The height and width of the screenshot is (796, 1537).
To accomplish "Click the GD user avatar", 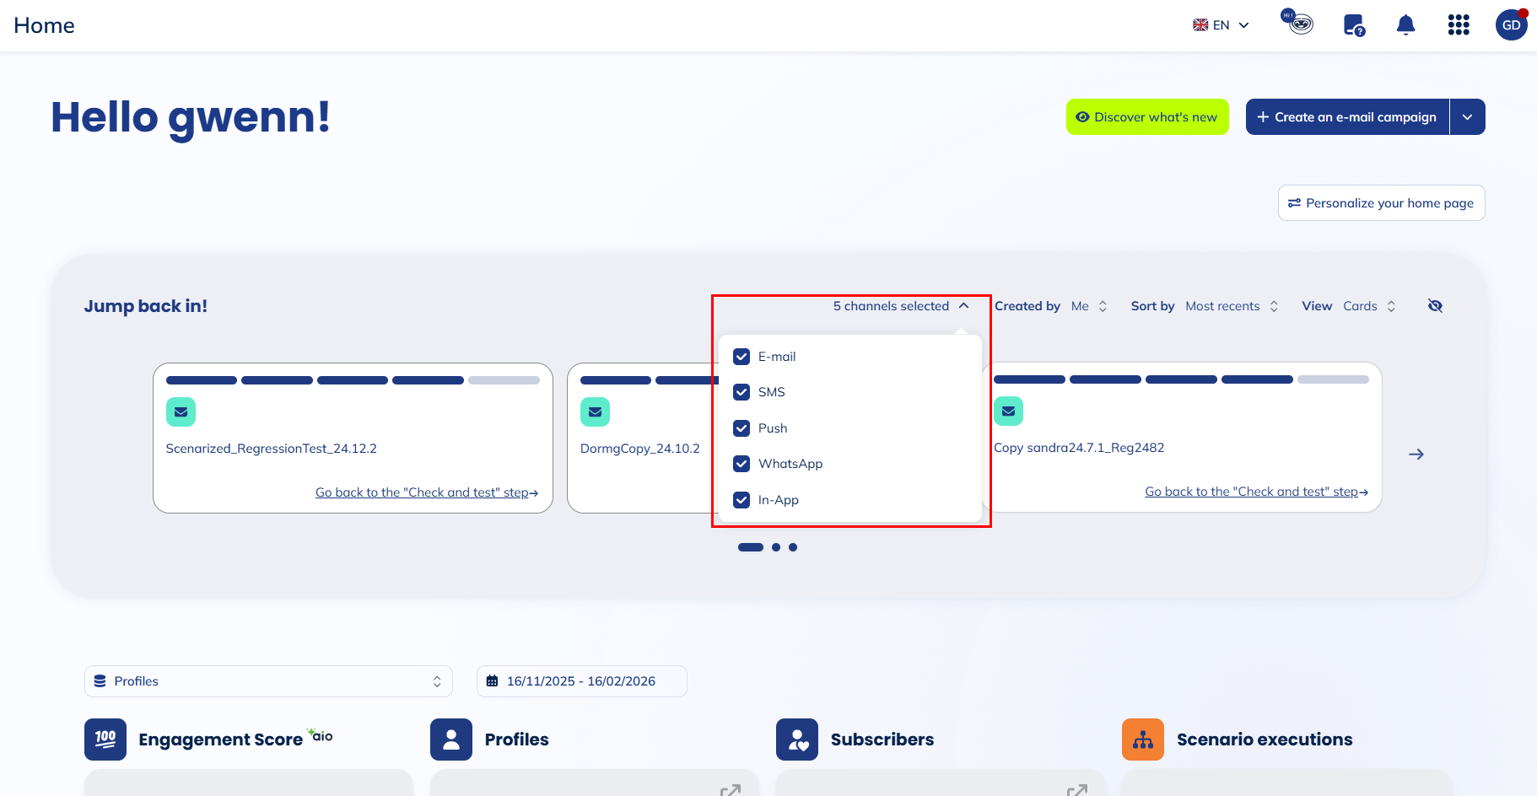I will coord(1511,25).
